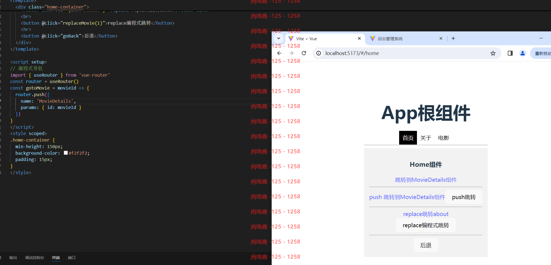Screen dimensions: 551x265
Task: Open the 输出 panel tab
Action: pos(13,258)
